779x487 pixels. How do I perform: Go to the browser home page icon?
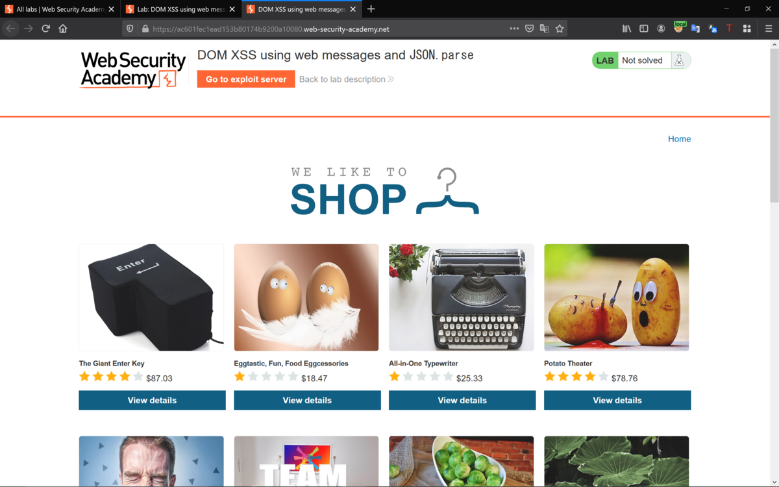tap(63, 29)
